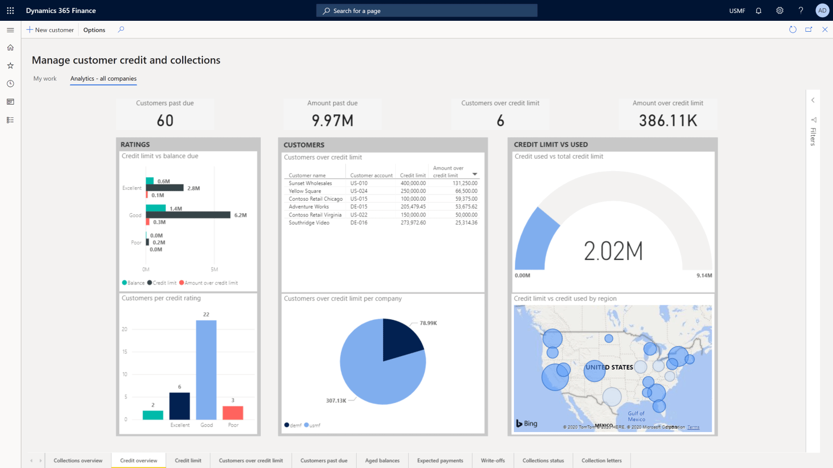Open Favorites from the left sidebar
833x468 pixels.
(x=10, y=66)
